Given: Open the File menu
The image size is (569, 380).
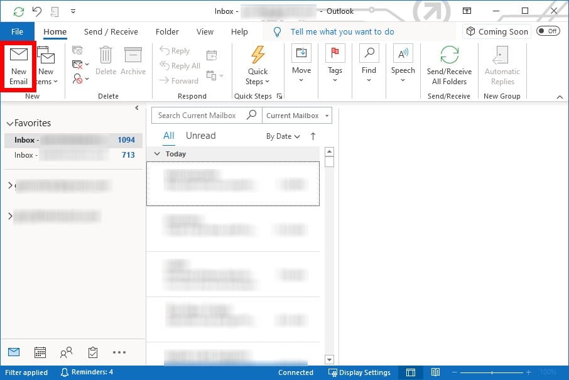Looking at the screenshot, I should 17,31.
